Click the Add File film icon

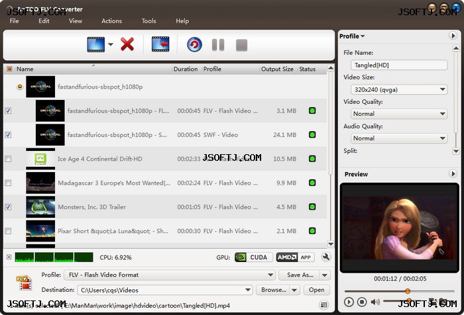(x=96, y=44)
